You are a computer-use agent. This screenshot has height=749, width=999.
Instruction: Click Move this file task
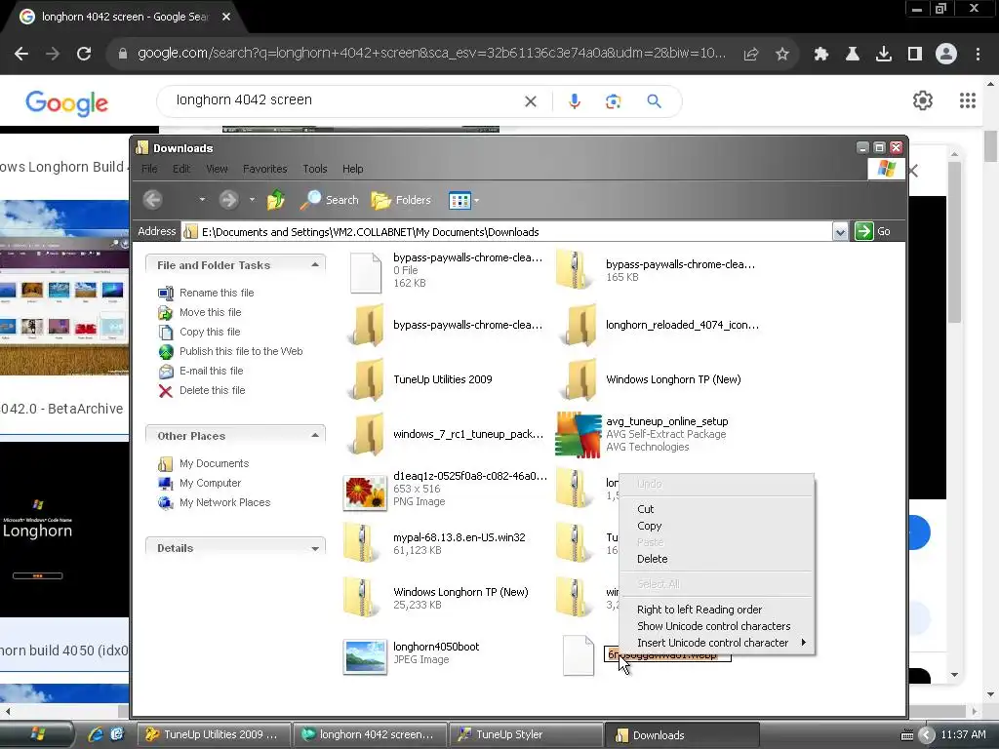coord(210,312)
